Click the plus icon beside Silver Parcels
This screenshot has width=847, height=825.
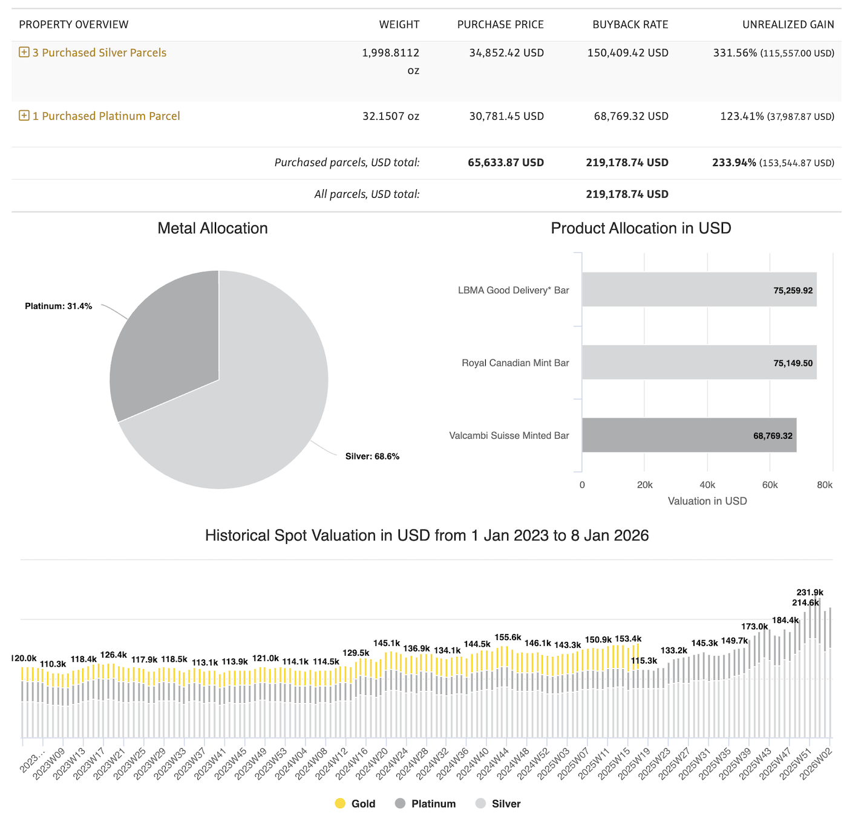point(24,53)
